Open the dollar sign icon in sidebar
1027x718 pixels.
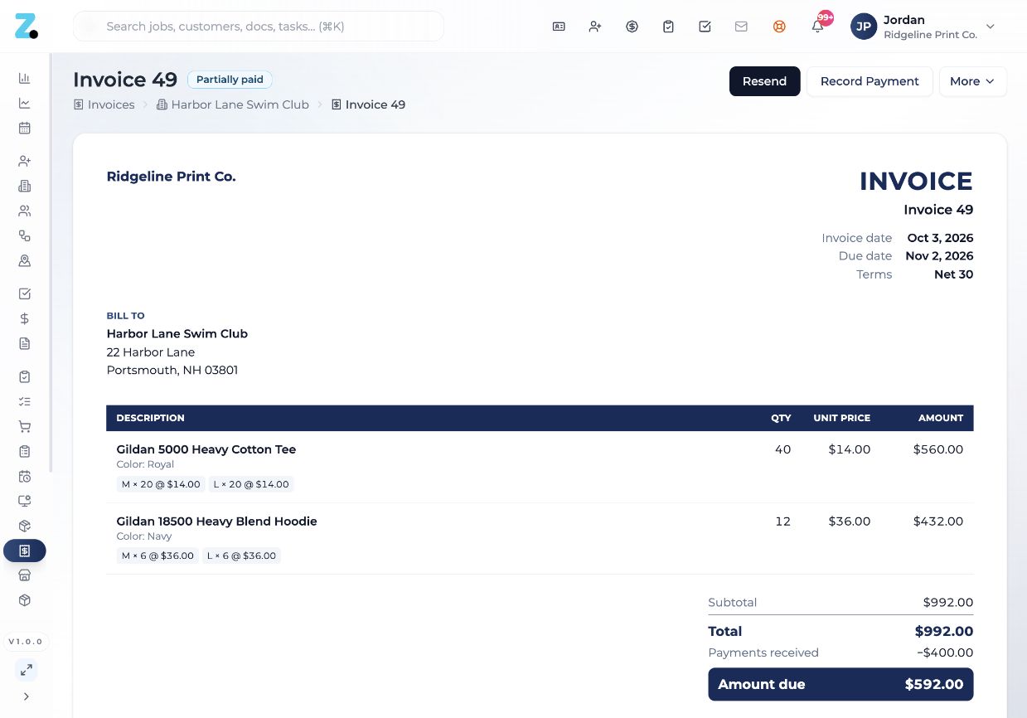coord(25,318)
